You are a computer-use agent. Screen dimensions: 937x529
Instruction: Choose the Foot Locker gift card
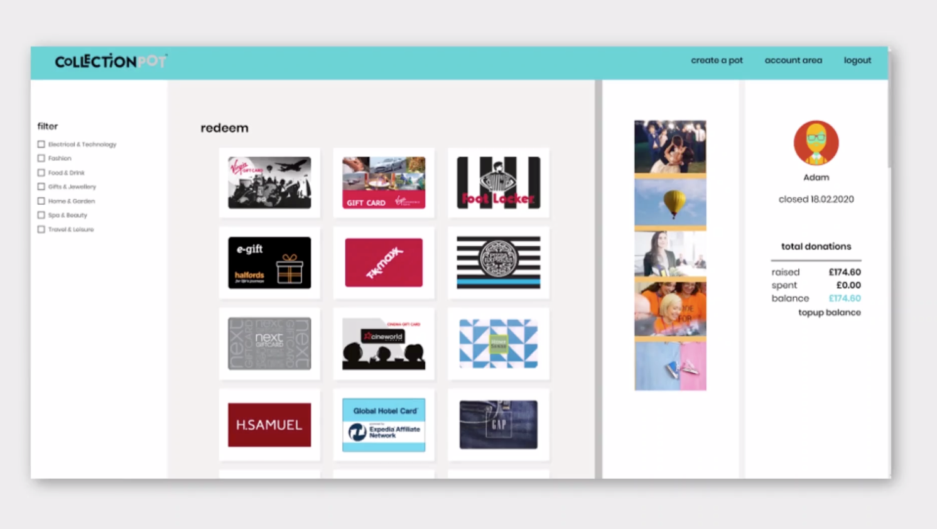(x=498, y=183)
